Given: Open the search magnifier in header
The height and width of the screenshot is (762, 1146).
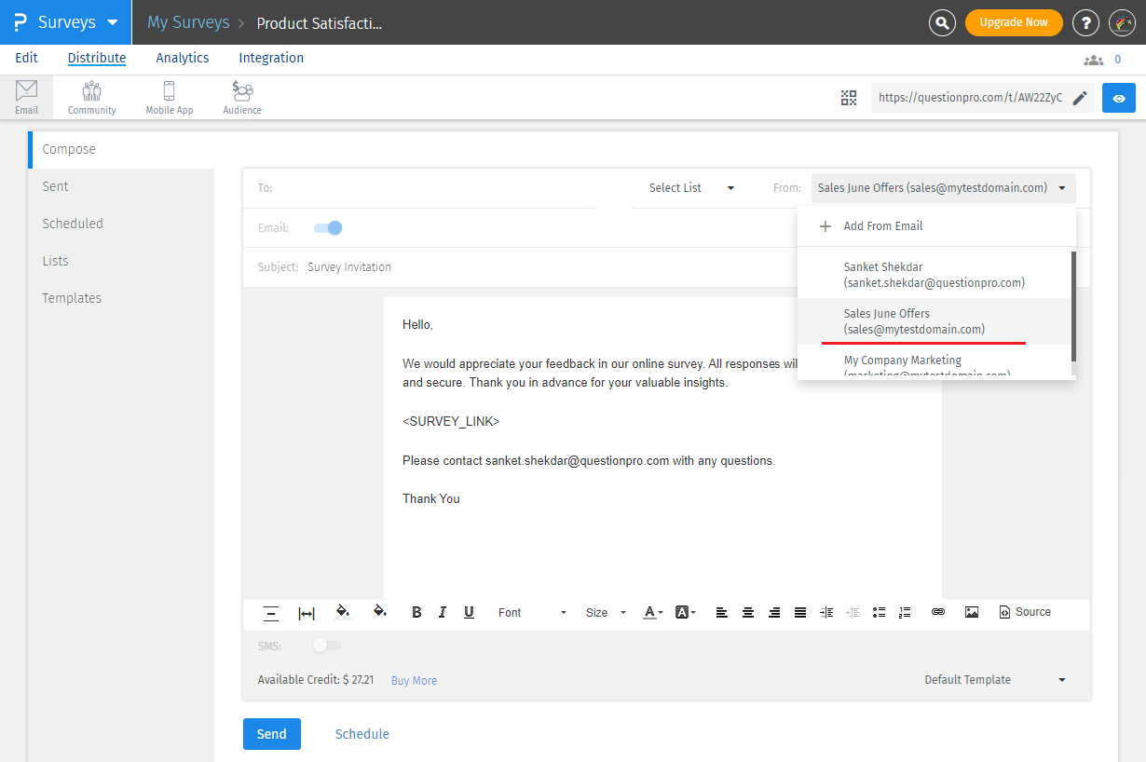Looking at the screenshot, I should point(943,22).
